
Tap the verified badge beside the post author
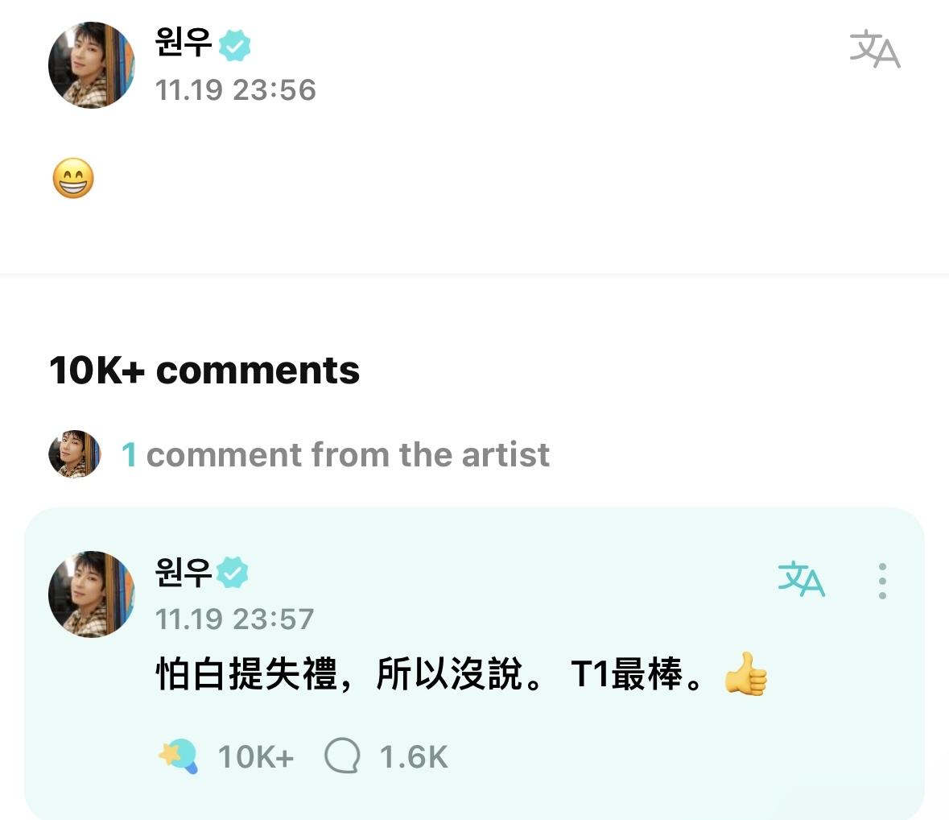tap(234, 45)
